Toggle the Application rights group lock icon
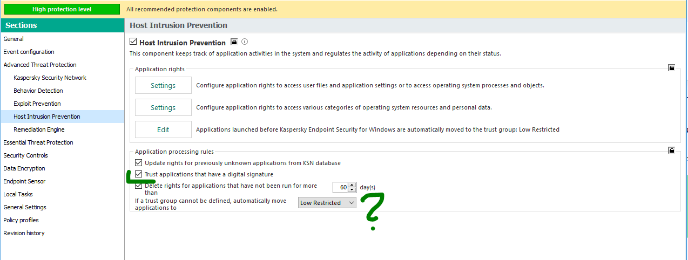This screenshot has height=260, width=688. (x=671, y=68)
